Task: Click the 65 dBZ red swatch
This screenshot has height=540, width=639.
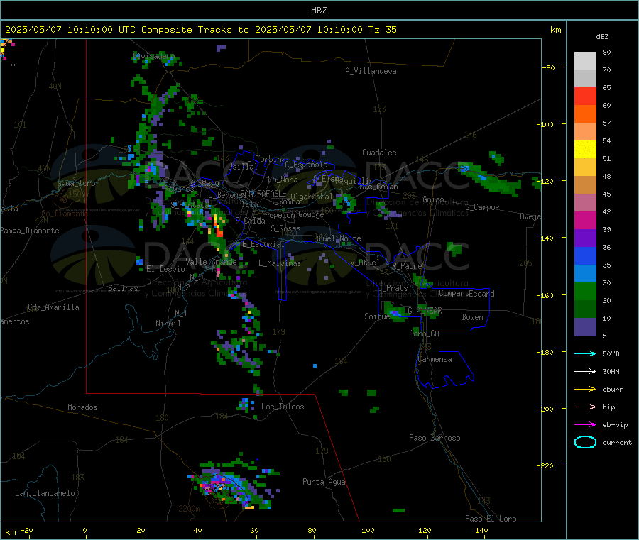Action: (585, 96)
